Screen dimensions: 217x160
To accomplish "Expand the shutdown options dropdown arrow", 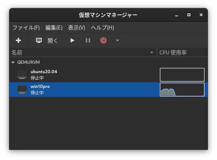I will (x=118, y=41).
